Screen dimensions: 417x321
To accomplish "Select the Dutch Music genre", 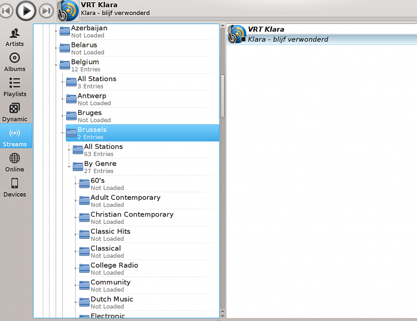I will [x=149, y=303].
